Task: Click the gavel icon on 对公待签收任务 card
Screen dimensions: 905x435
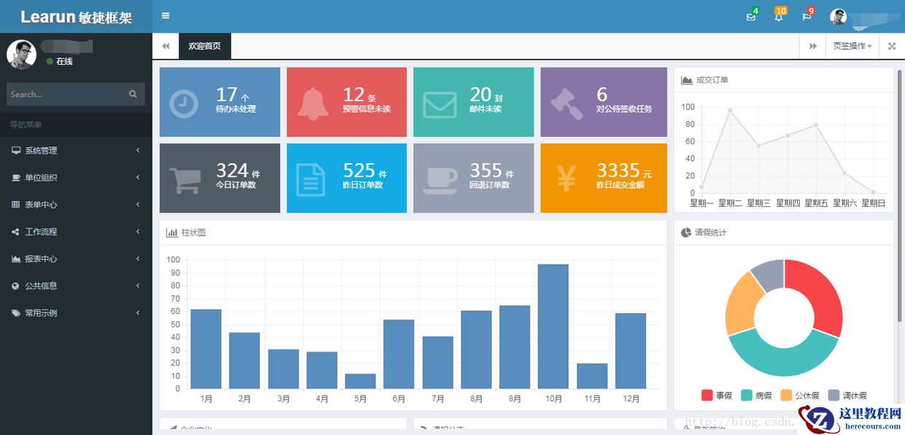Action: pos(566,103)
